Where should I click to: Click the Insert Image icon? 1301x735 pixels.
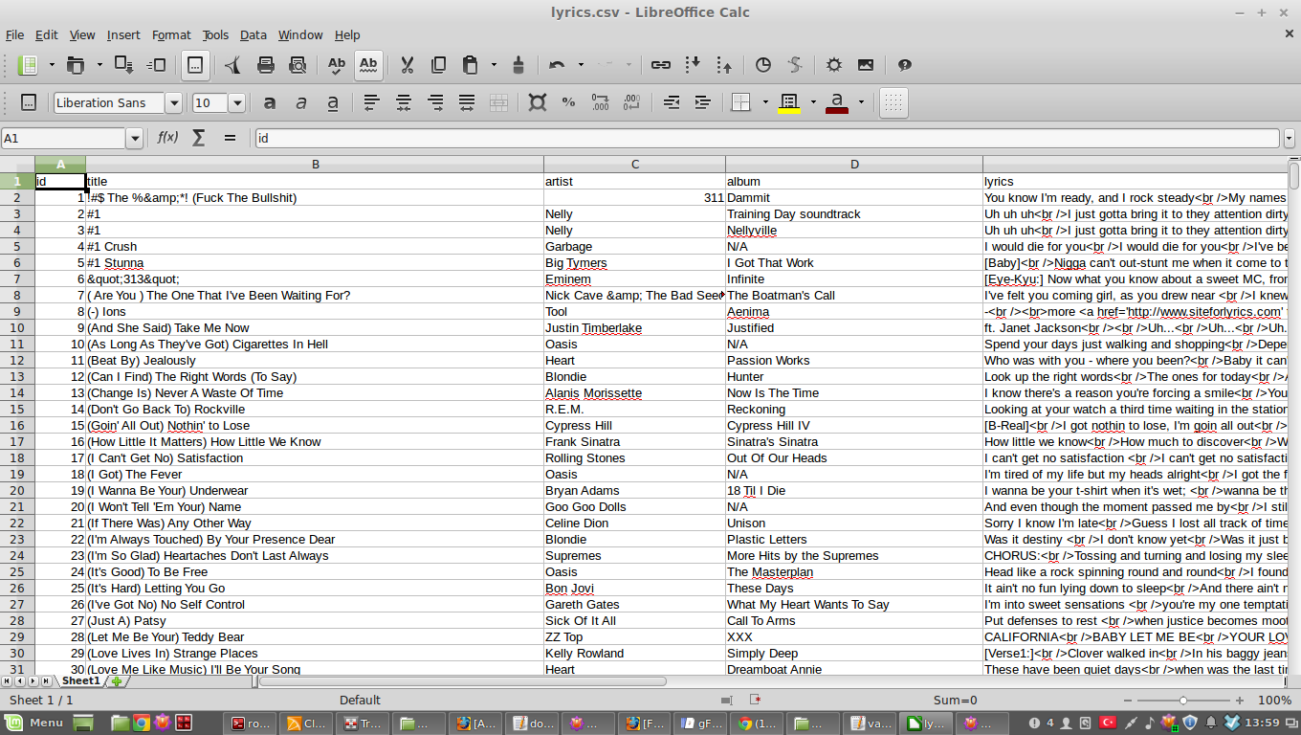tap(865, 65)
